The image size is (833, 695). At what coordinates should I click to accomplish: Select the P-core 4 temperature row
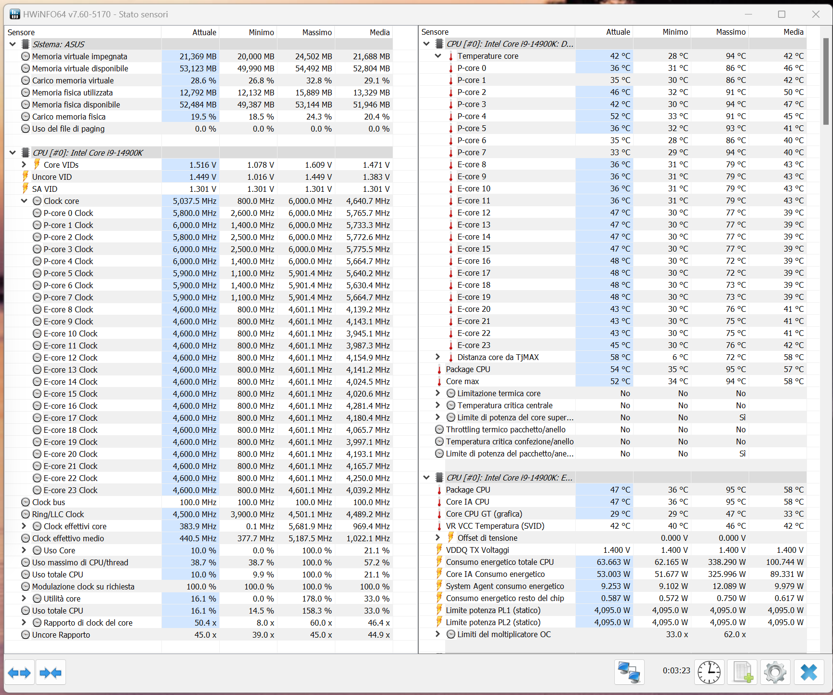point(613,116)
